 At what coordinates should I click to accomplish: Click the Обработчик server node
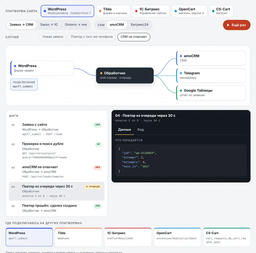[125, 75]
